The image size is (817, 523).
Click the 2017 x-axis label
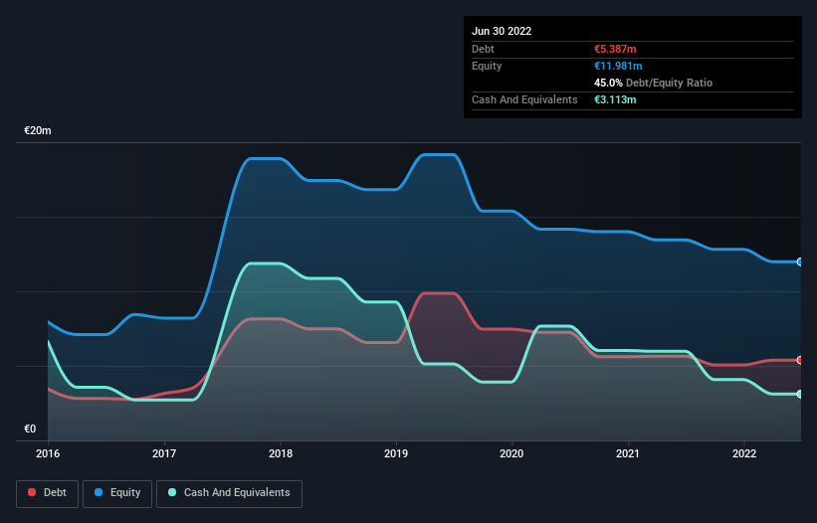[x=164, y=453]
